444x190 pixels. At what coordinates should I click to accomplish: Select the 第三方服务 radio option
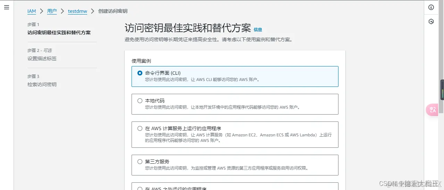point(140,162)
